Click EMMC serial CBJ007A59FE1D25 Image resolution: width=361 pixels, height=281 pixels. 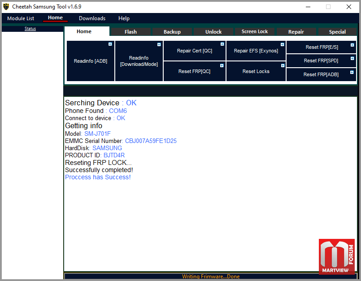tap(151, 141)
